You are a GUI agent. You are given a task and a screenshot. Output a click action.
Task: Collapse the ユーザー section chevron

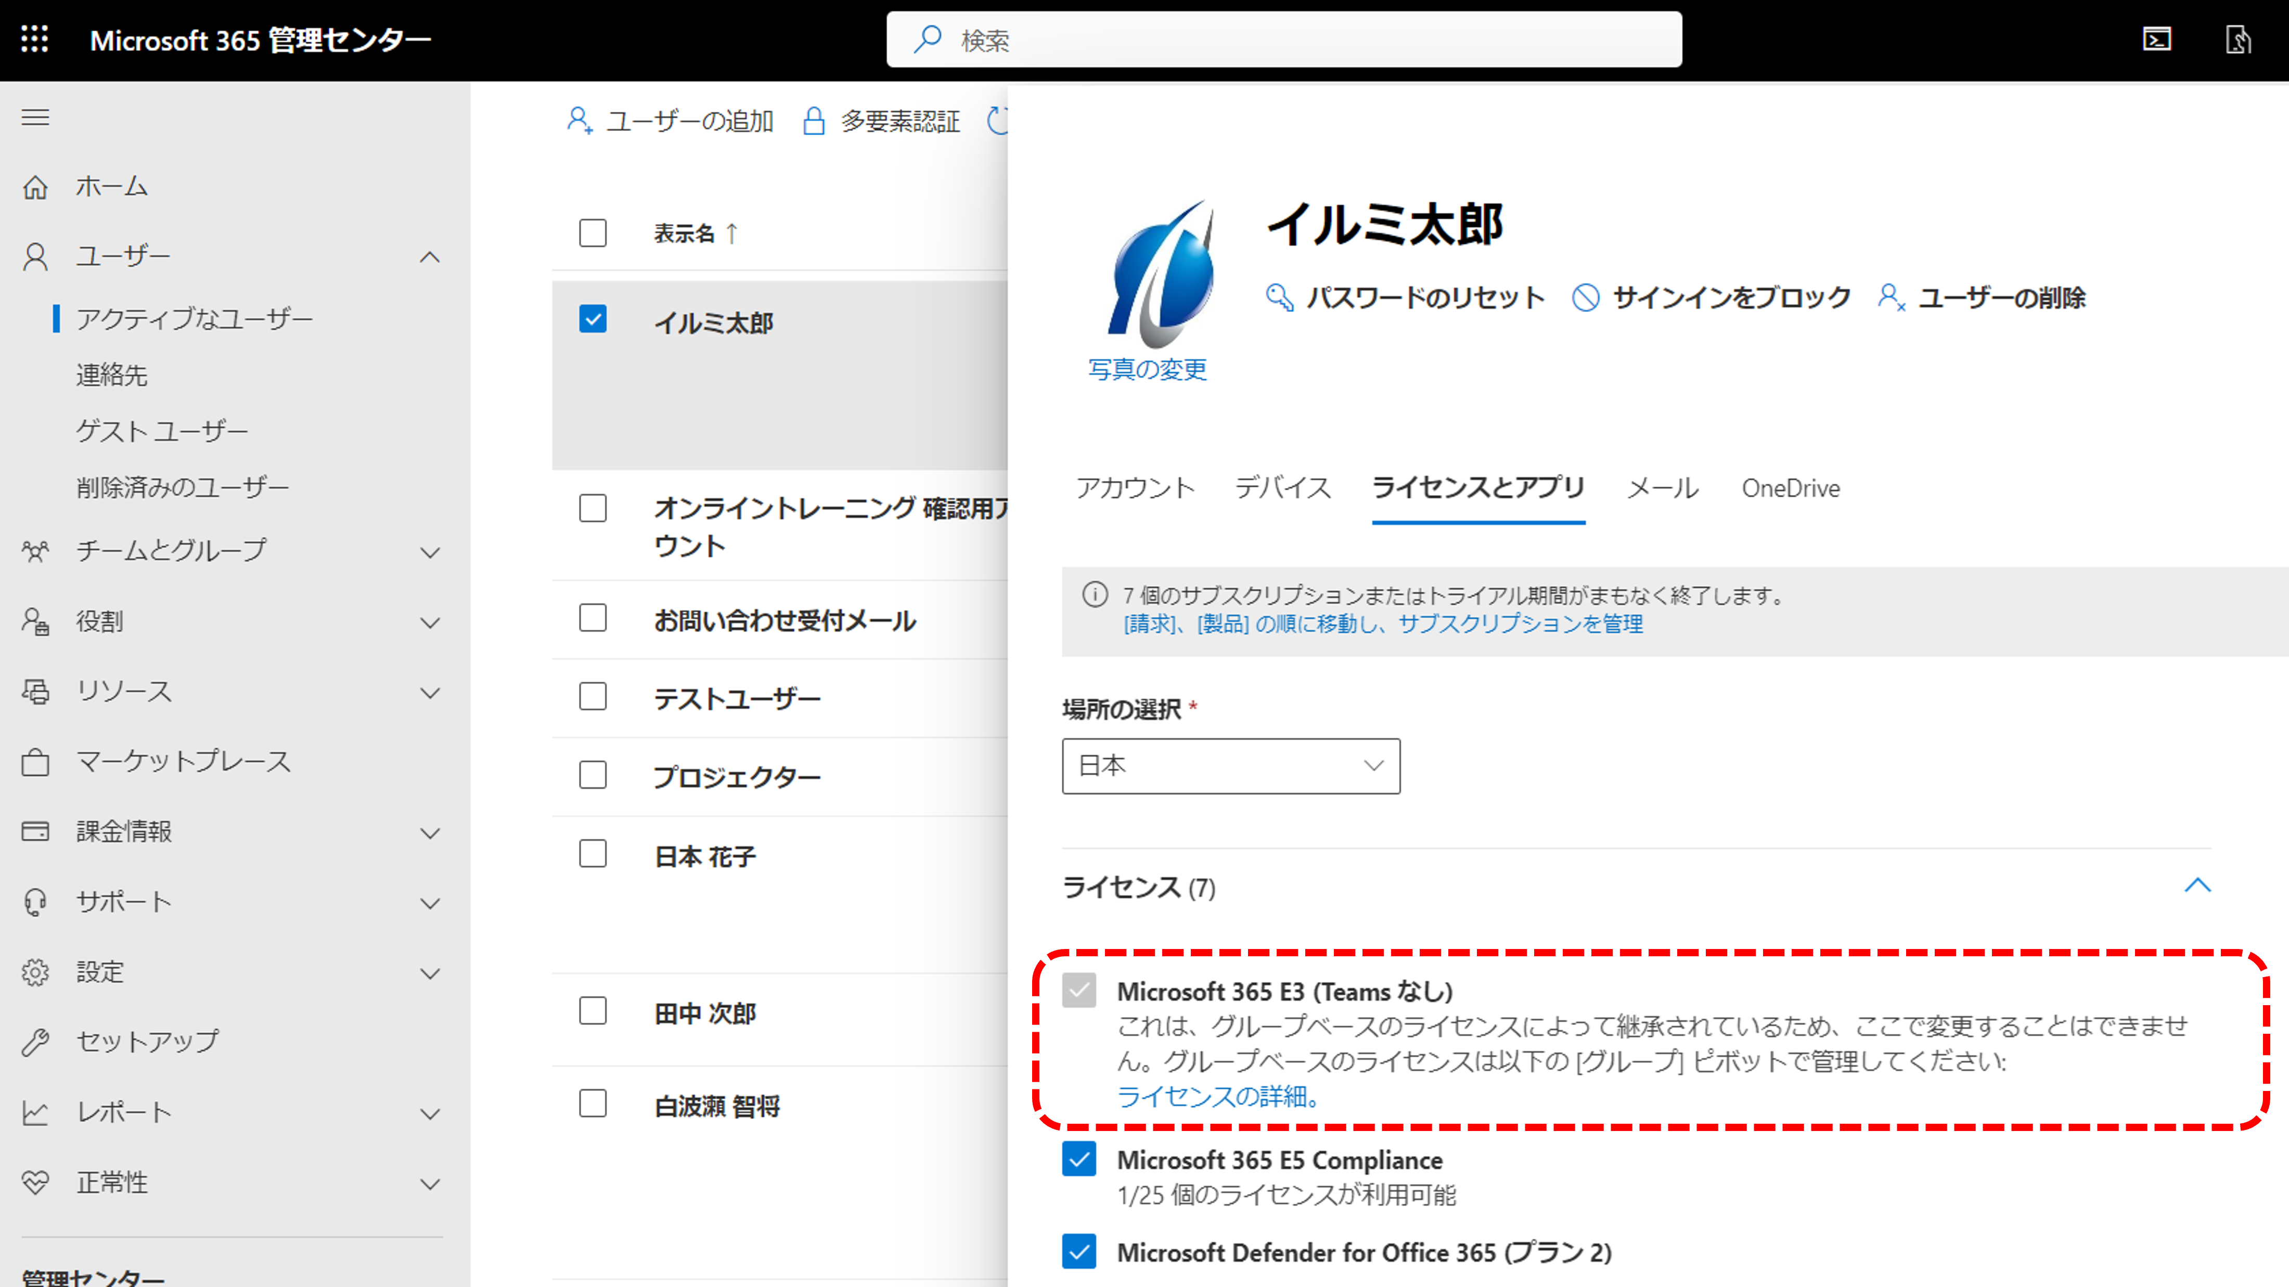coord(430,257)
